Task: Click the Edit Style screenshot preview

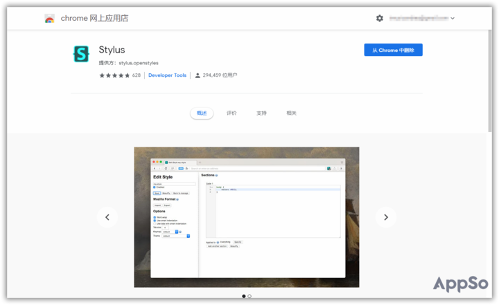Action: (246, 217)
